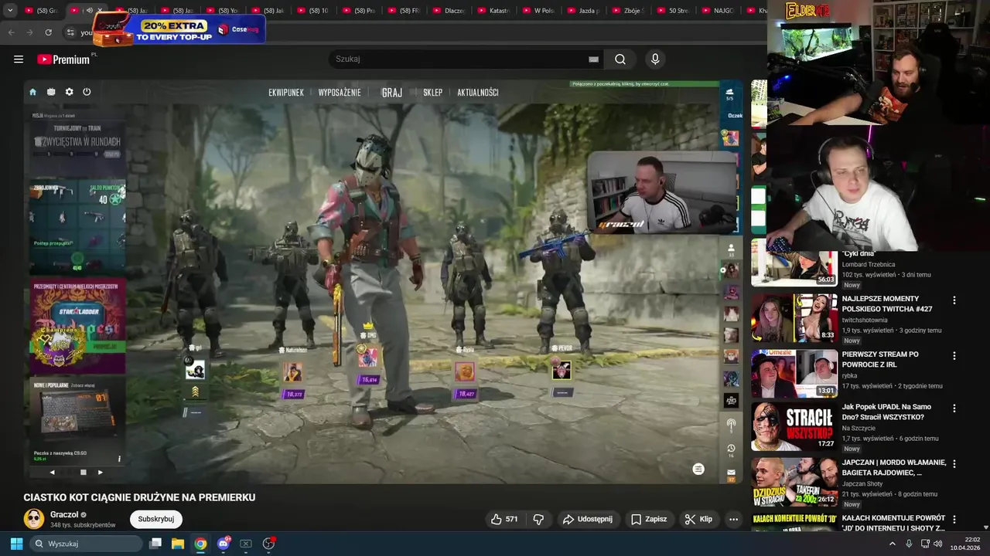
Task: Save video with Zapisz button
Action: pyautogui.click(x=648, y=520)
